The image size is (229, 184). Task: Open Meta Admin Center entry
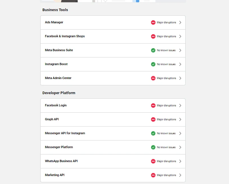tap(113, 78)
